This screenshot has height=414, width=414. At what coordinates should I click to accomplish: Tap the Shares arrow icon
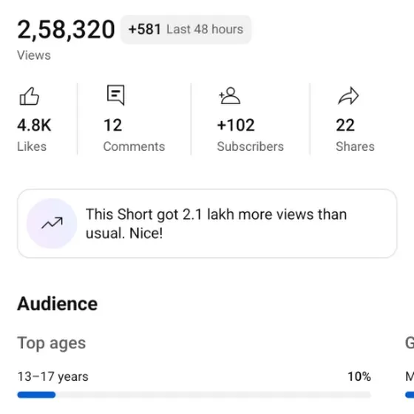pyautogui.click(x=348, y=95)
